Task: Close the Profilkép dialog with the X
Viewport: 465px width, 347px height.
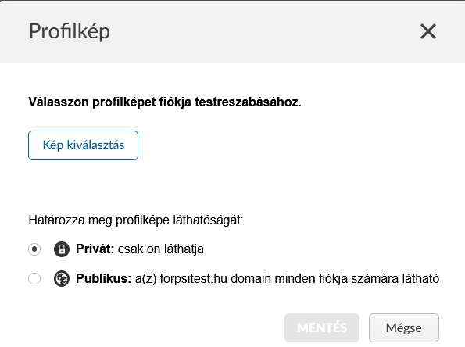Action: pyautogui.click(x=428, y=31)
